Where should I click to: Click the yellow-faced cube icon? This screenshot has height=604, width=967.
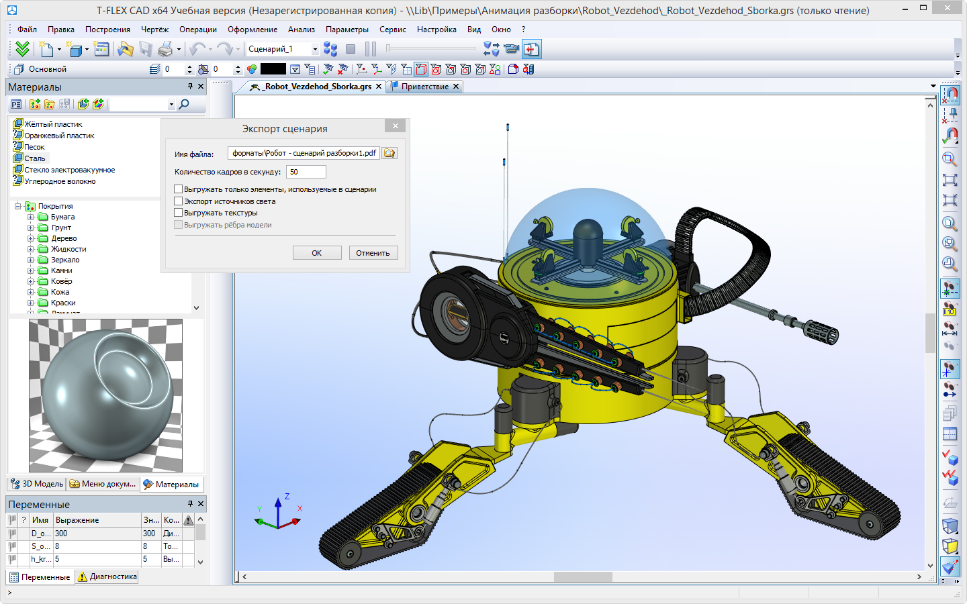[x=950, y=546]
